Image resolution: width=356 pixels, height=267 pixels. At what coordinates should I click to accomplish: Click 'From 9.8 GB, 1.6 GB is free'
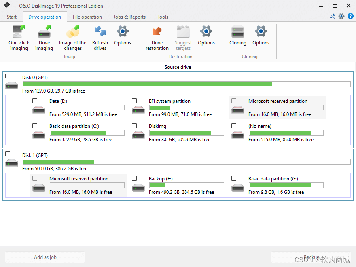[x=276, y=192]
